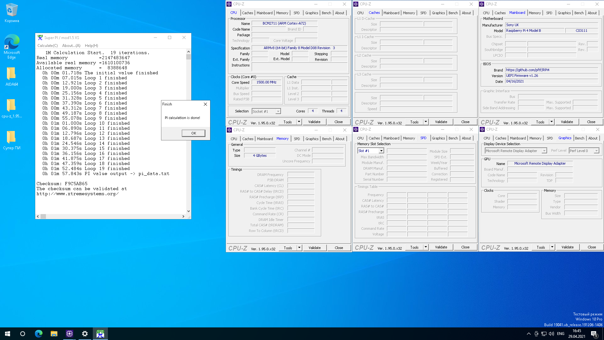This screenshot has width=604, height=340.
Task: Open Tools dropdown arrow in Memory window
Action: click(x=299, y=248)
